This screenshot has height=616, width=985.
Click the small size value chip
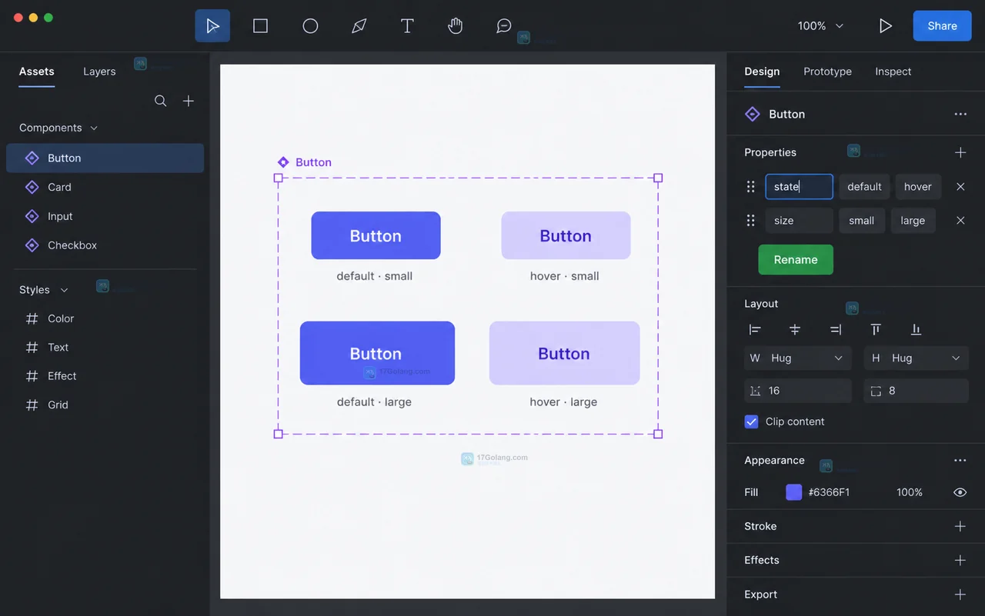[861, 221]
